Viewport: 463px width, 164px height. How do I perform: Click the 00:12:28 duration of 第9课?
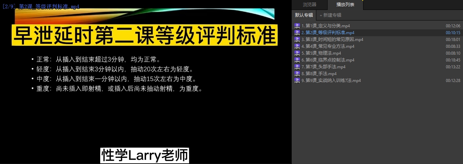tap(453, 81)
